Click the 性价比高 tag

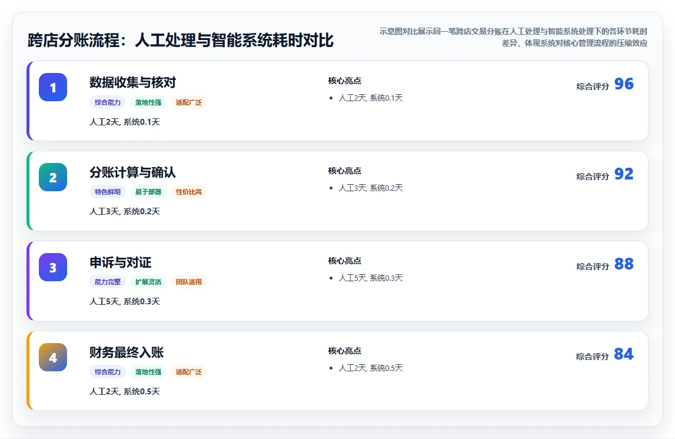point(188,192)
